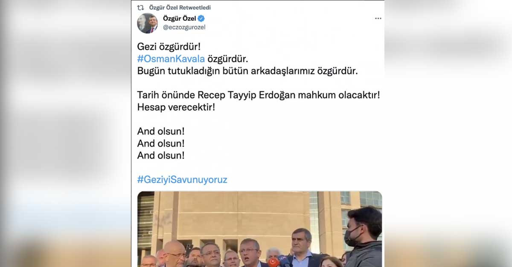Open the #GeziyiSavunuyoruz hashtag
512x267 pixels.
click(182, 179)
